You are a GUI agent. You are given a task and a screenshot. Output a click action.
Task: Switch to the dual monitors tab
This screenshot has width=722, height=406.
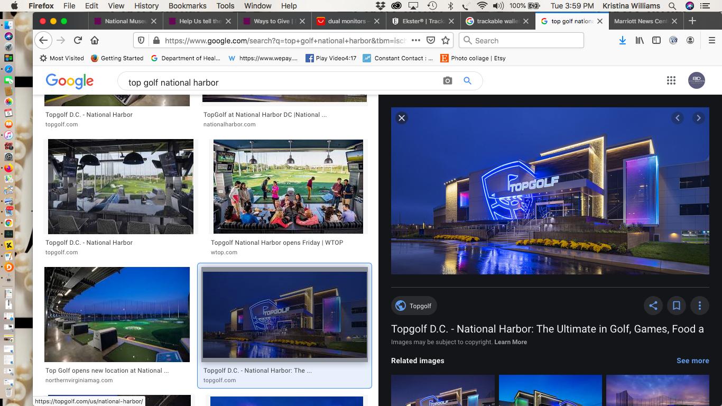click(x=347, y=21)
